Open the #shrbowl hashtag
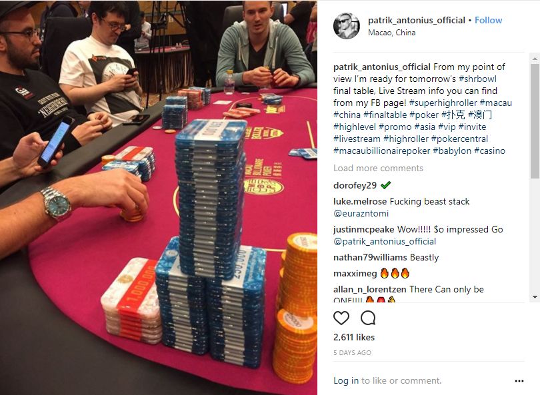 [477, 79]
